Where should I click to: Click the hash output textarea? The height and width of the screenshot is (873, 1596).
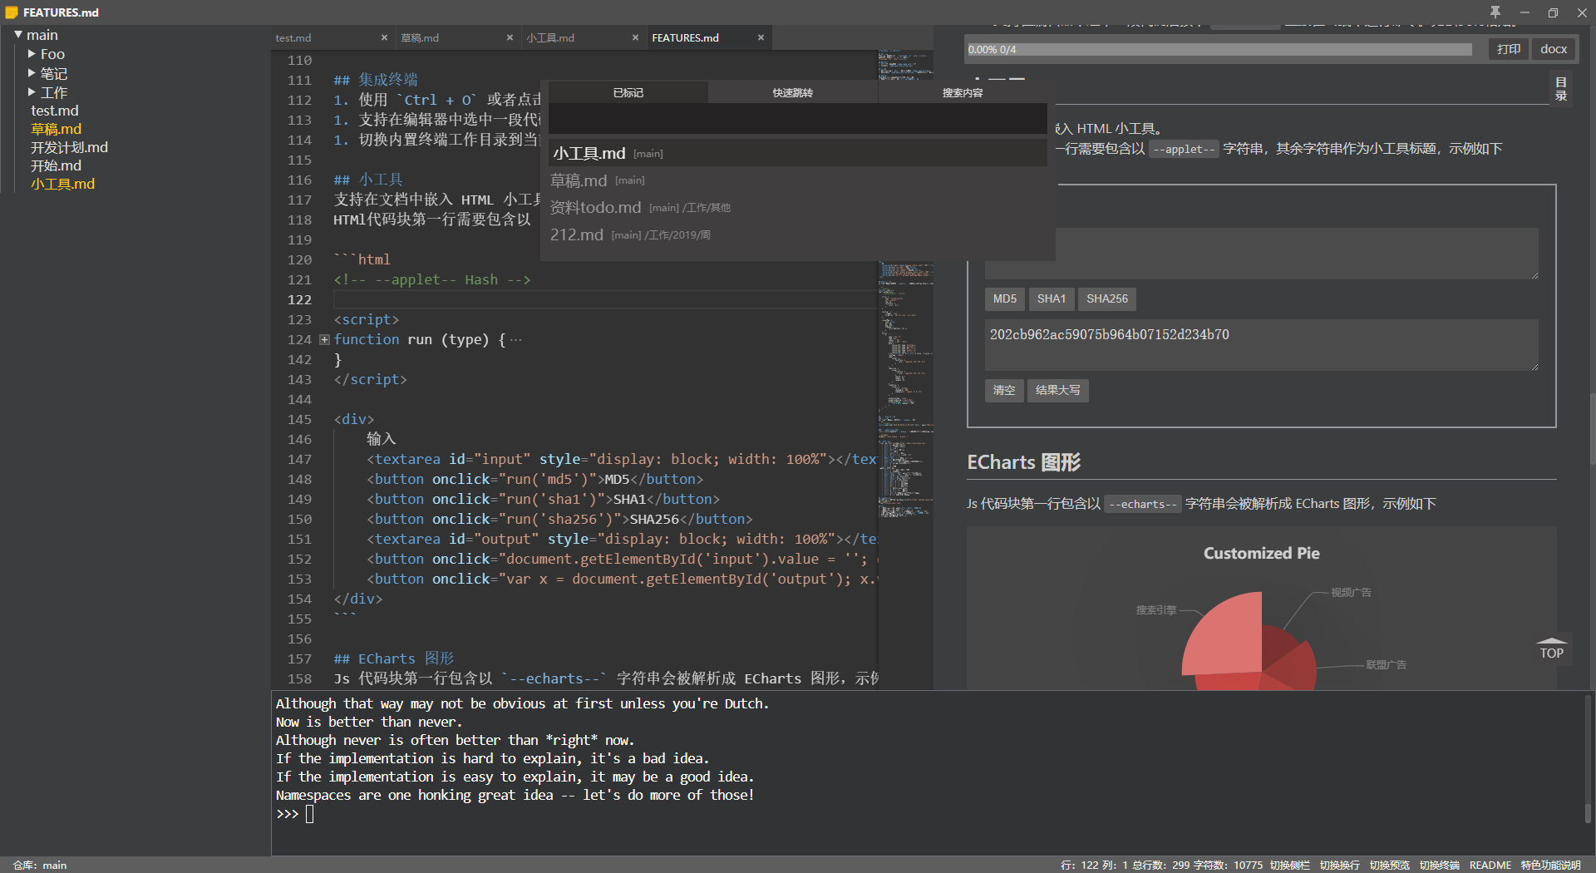[1261, 344]
